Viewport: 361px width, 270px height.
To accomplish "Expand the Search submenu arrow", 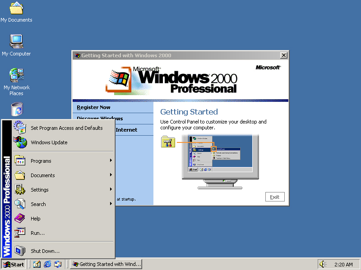I will pos(111,204).
